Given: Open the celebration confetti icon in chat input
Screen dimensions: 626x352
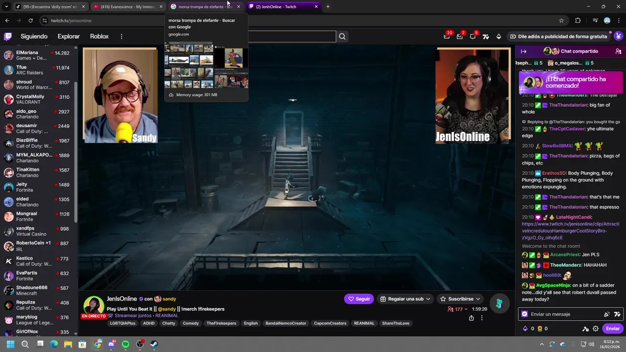Looking at the screenshot, I should [x=607, y=314].
